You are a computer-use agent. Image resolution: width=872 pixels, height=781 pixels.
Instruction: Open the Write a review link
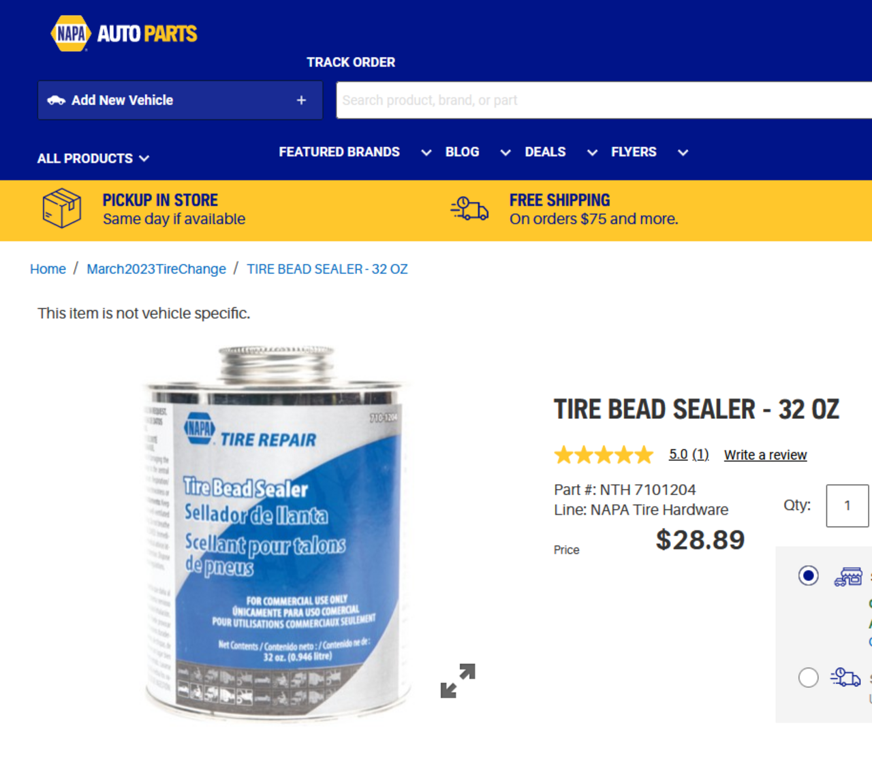pyautogui.click(x=765, y=455)
